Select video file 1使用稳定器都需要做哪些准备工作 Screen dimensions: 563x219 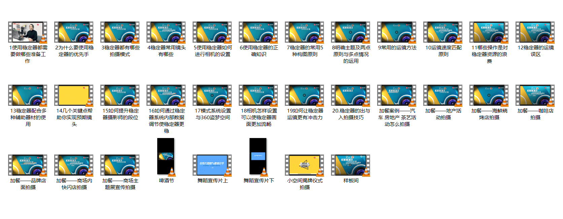point(28,33)
